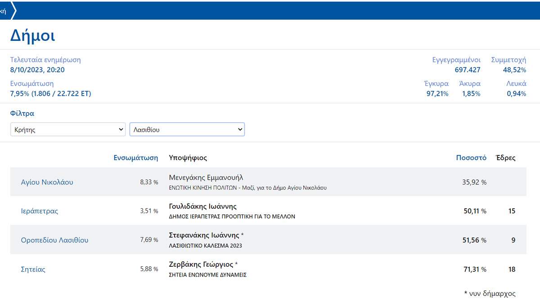The image size is (540, 300).
Task: Click the Δήμοι page heading
Action: click(32, 35)
